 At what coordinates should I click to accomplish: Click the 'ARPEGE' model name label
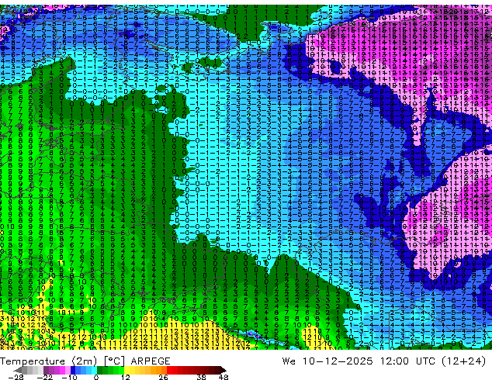pyautogui.click(x=151, y=361)
